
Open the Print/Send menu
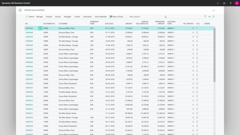[x=87, y=16]
